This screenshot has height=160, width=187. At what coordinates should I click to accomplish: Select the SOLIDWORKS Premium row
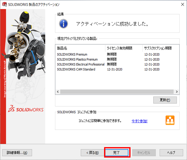tap(117, 54)
